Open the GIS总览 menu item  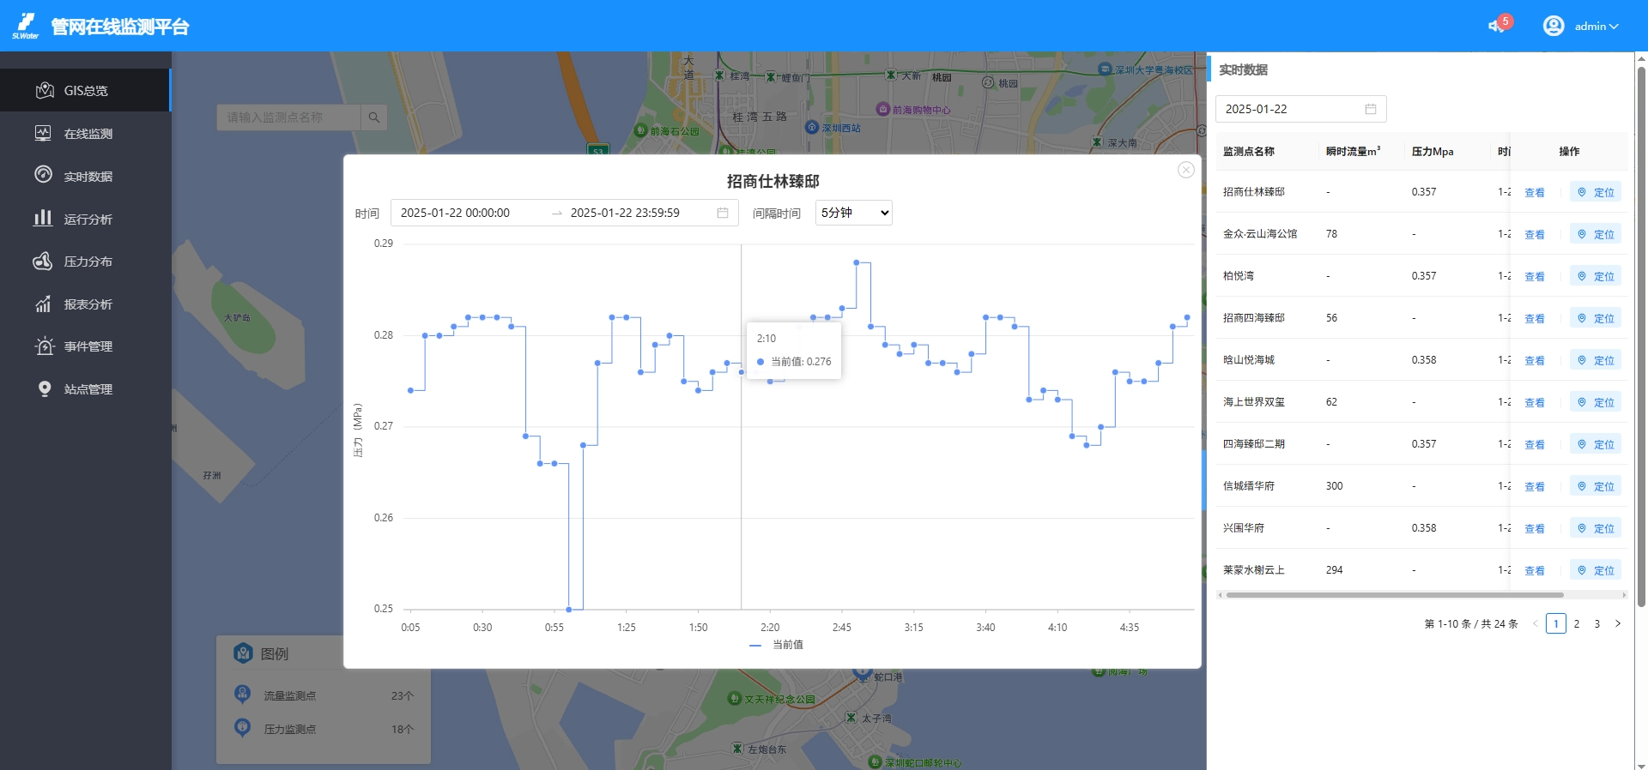click(85, 90)
